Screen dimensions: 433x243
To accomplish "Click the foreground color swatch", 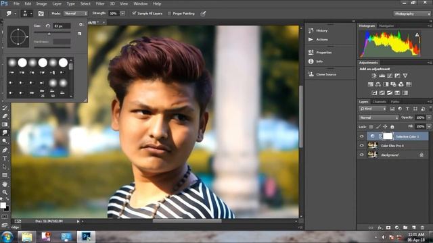I will pyautogui.click(x=3, y=205).
